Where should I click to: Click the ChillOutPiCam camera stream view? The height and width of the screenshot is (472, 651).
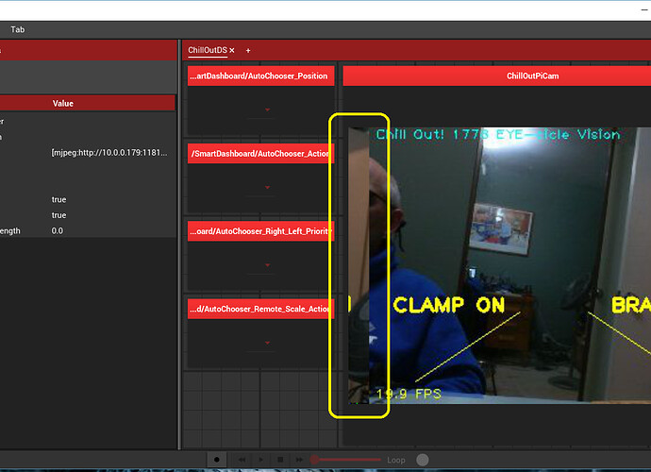(x=499, y=265)
